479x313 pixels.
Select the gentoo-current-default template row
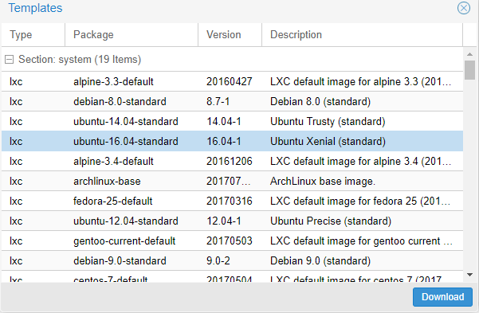click(x=232, y=241)
